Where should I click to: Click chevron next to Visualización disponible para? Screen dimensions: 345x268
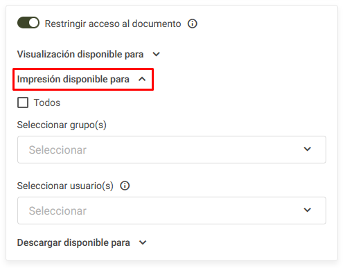click(157, 54)
